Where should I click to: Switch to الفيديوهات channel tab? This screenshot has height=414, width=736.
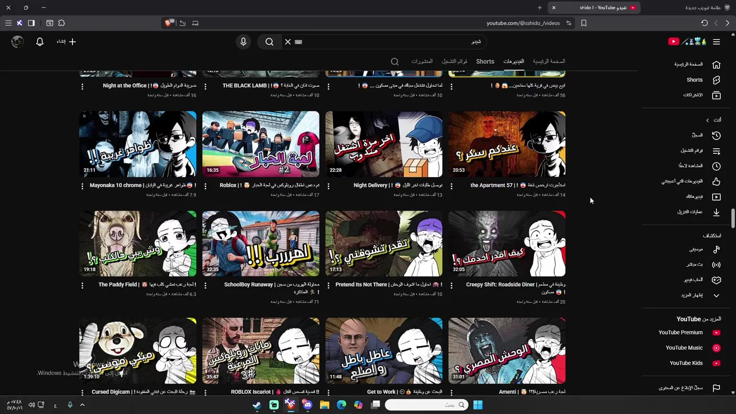tap(513, 62)
